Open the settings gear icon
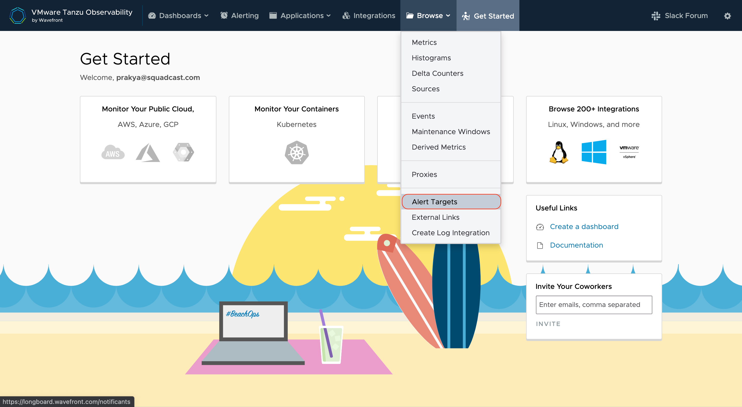This screenshot has height=407, width=742. (x=727, y=16)
